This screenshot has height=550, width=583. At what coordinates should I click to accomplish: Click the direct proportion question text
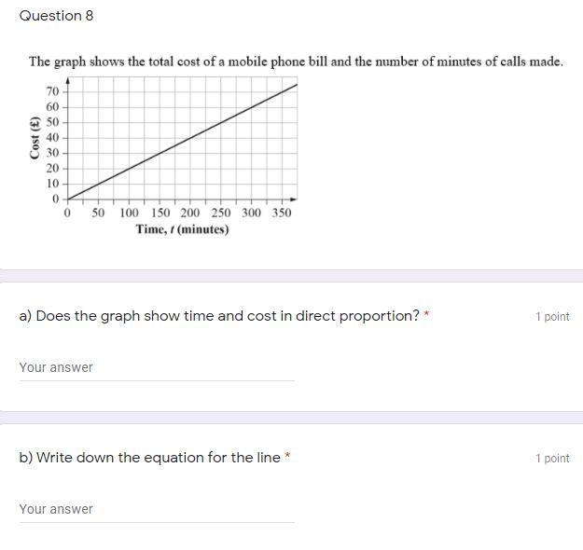(219, 316)
